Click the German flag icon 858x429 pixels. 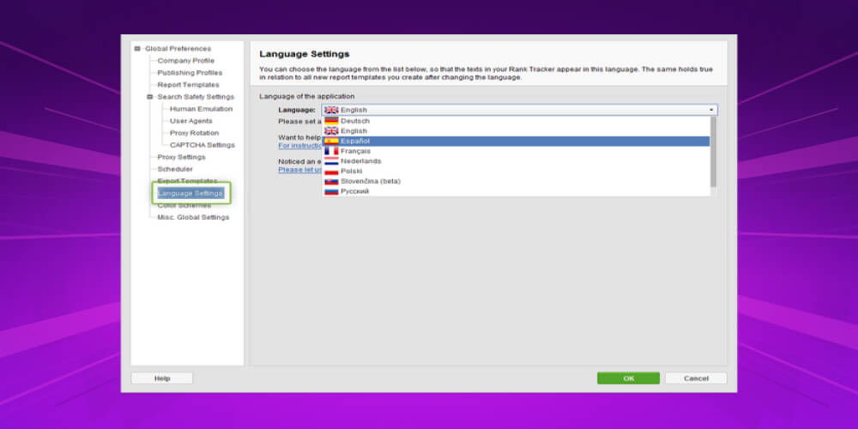331,121
